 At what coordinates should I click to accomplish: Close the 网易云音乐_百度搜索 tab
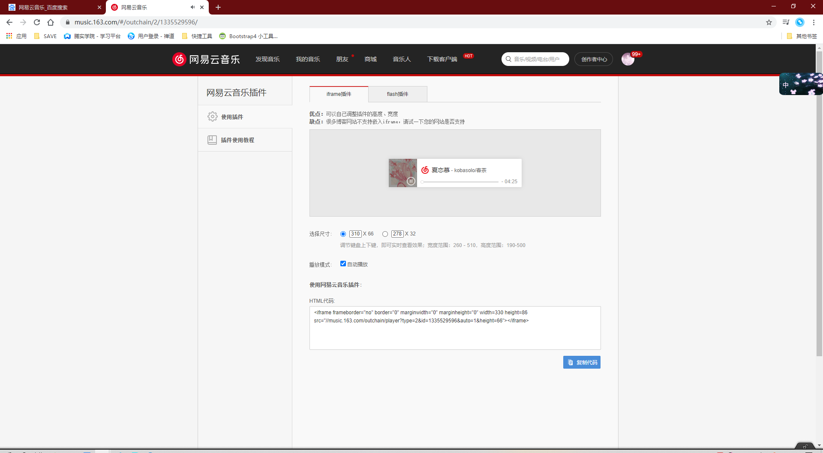(x=99, y=7)
